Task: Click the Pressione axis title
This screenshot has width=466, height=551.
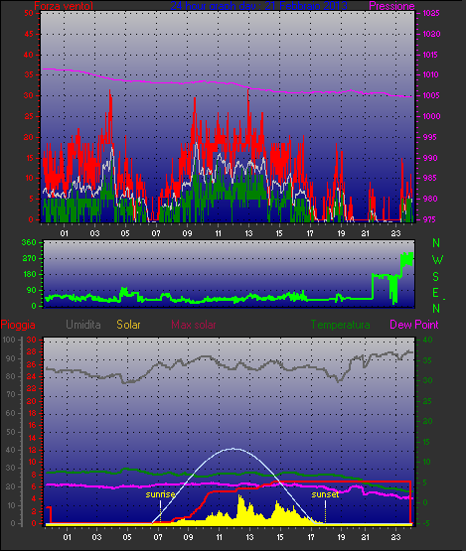Action: [391, 6]
